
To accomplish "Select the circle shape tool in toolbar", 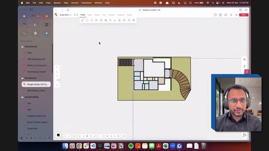I will [x=87, y=21].
